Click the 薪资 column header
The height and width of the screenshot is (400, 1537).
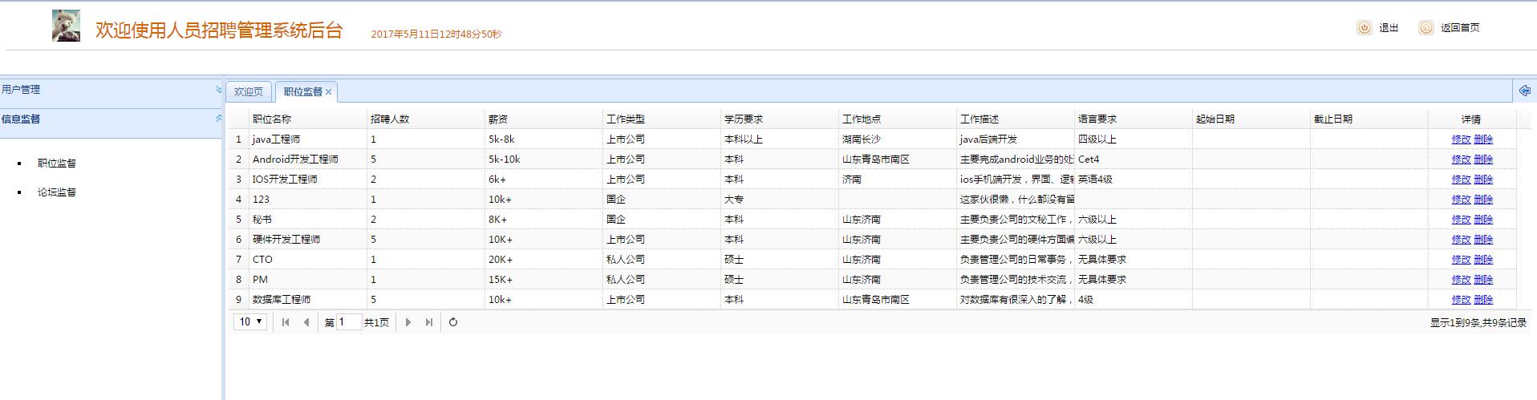tap(498, 119)
